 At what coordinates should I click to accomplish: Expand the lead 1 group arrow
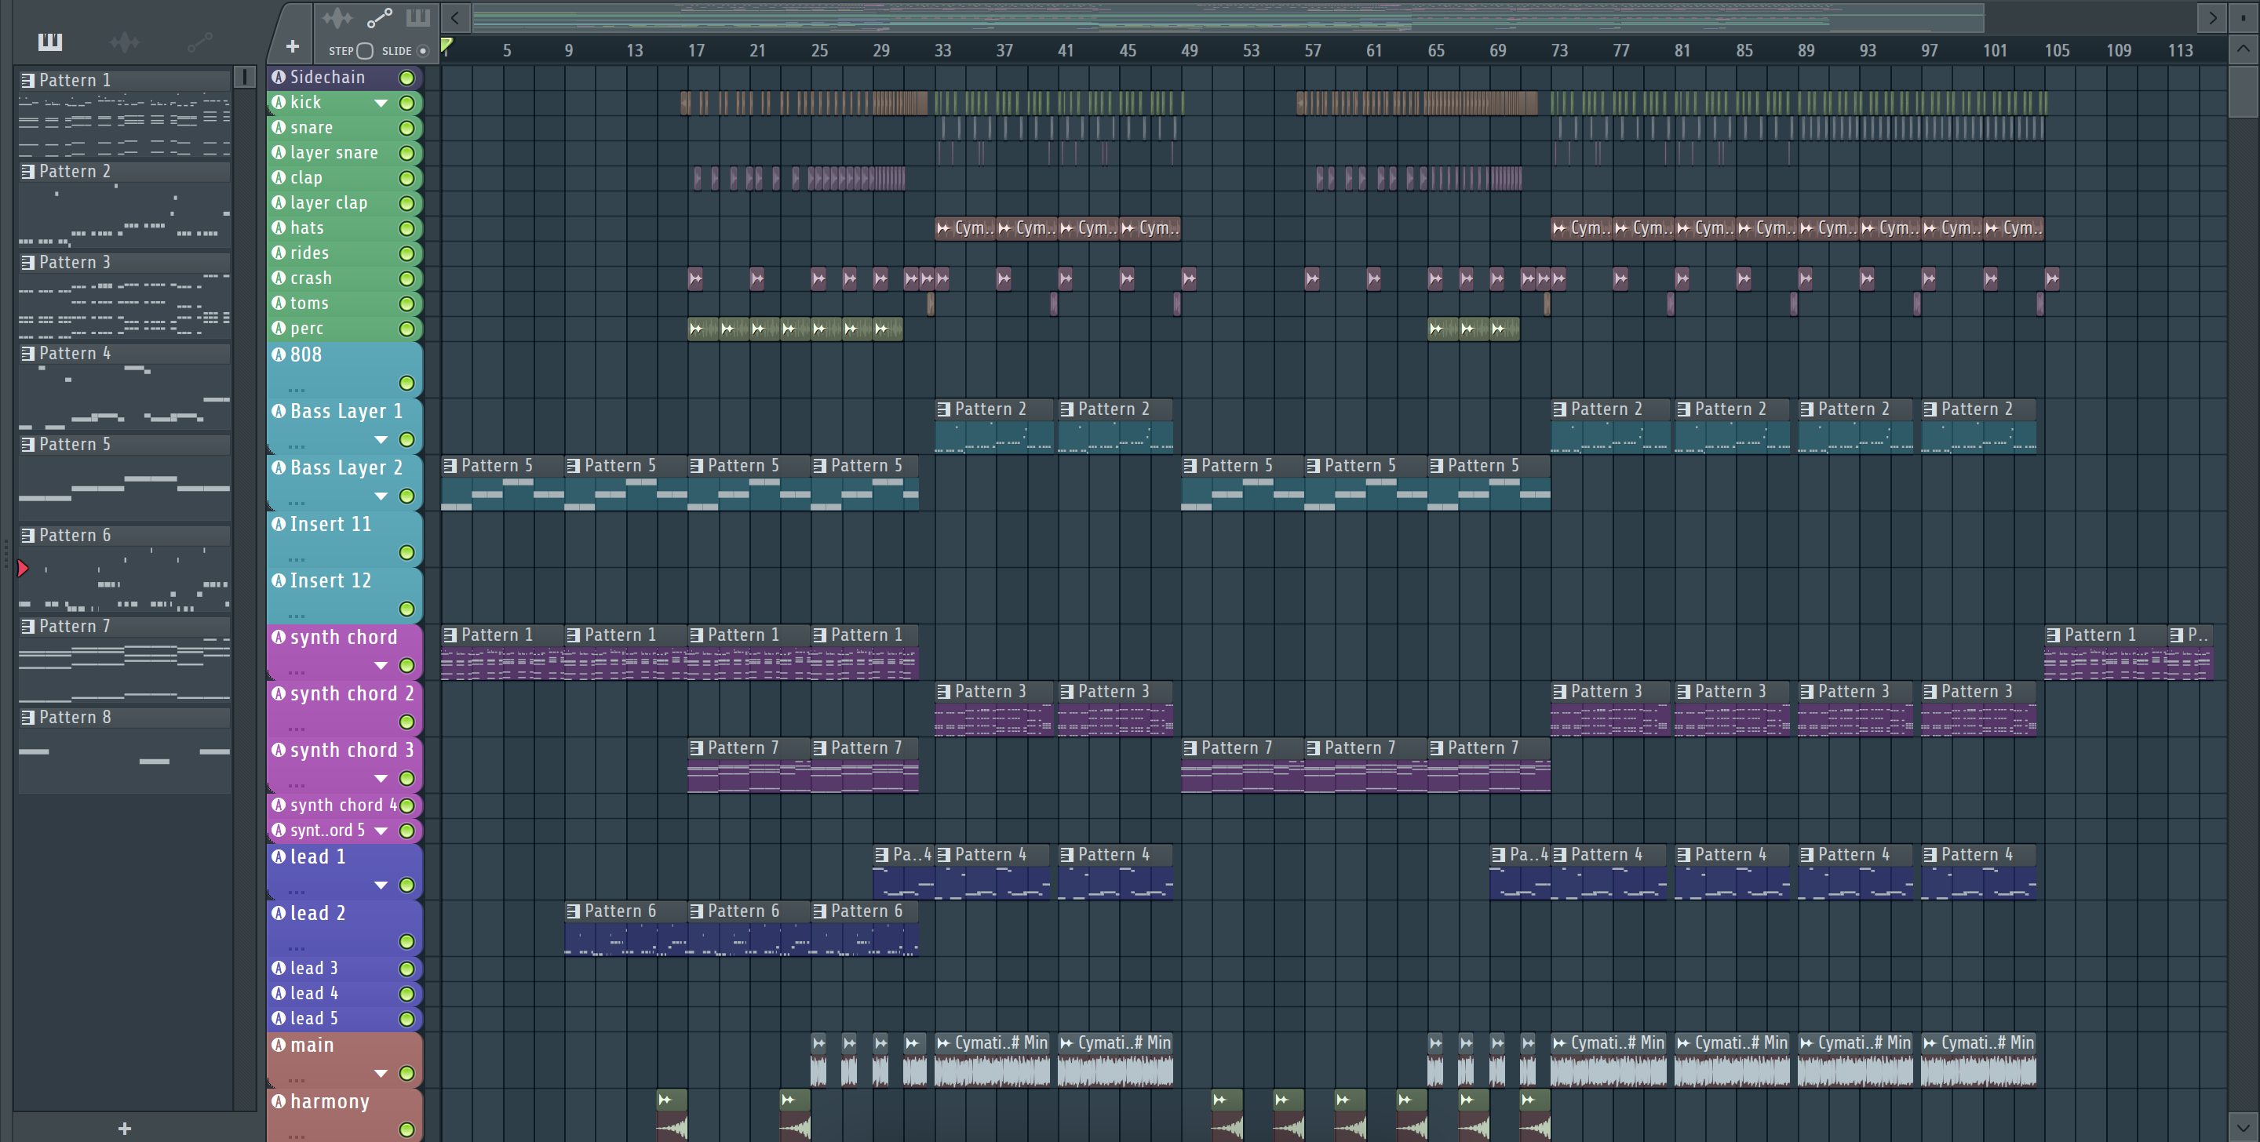click(381, 885)
